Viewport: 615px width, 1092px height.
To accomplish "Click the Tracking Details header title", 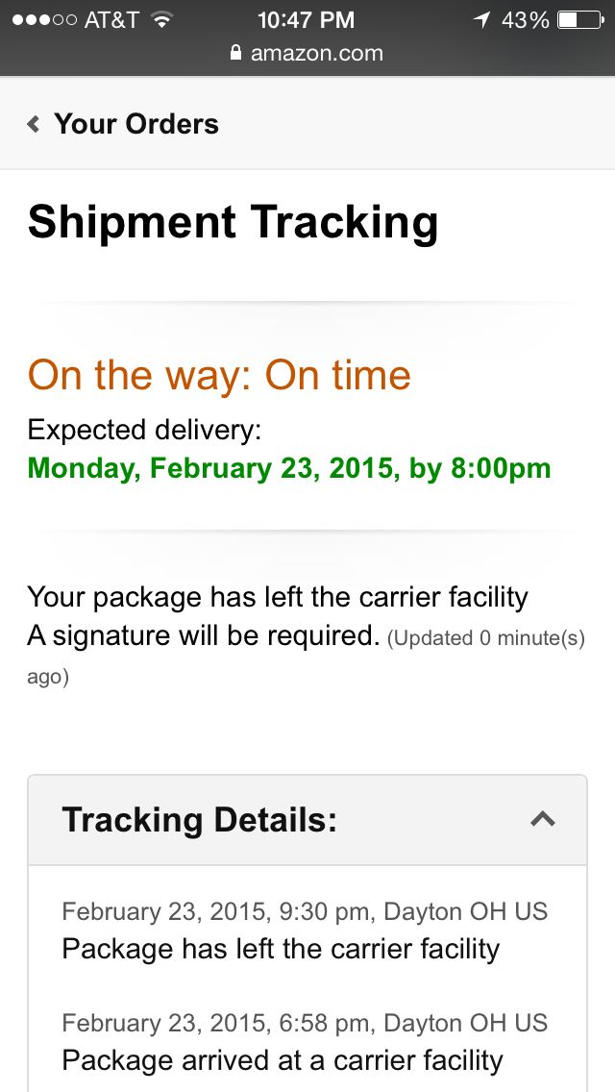I will [x=200, y=820].
